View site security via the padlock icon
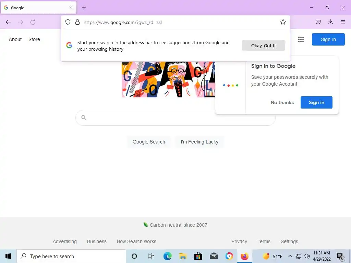The image size is (351, 263). point(77,22)
